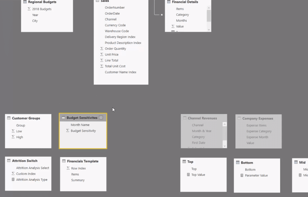Select the Product Description Index field
The image size is (308, 197).
pos(123,43)
